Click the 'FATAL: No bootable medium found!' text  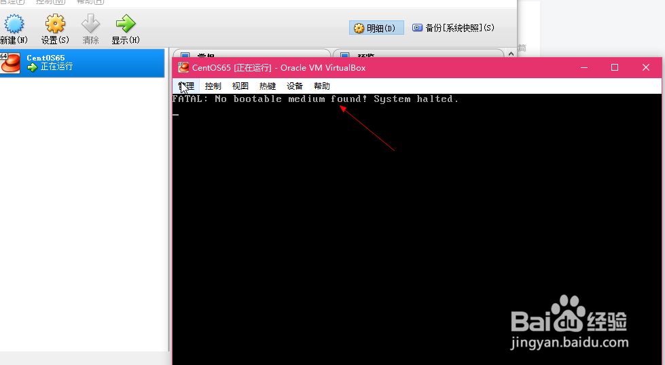pos(270,99)
